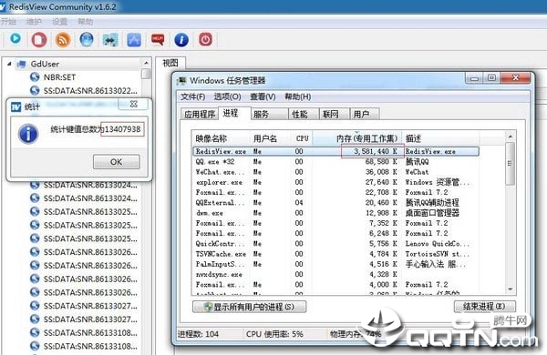547x355 pixels.
Task: Click the red HELP speech bubble icon
Action: [x=158, y=39]
